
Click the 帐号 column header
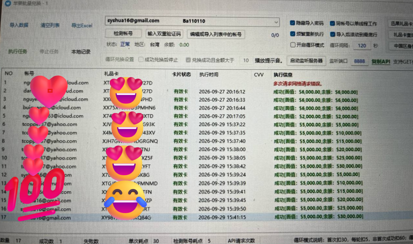[x=29, y=74]
